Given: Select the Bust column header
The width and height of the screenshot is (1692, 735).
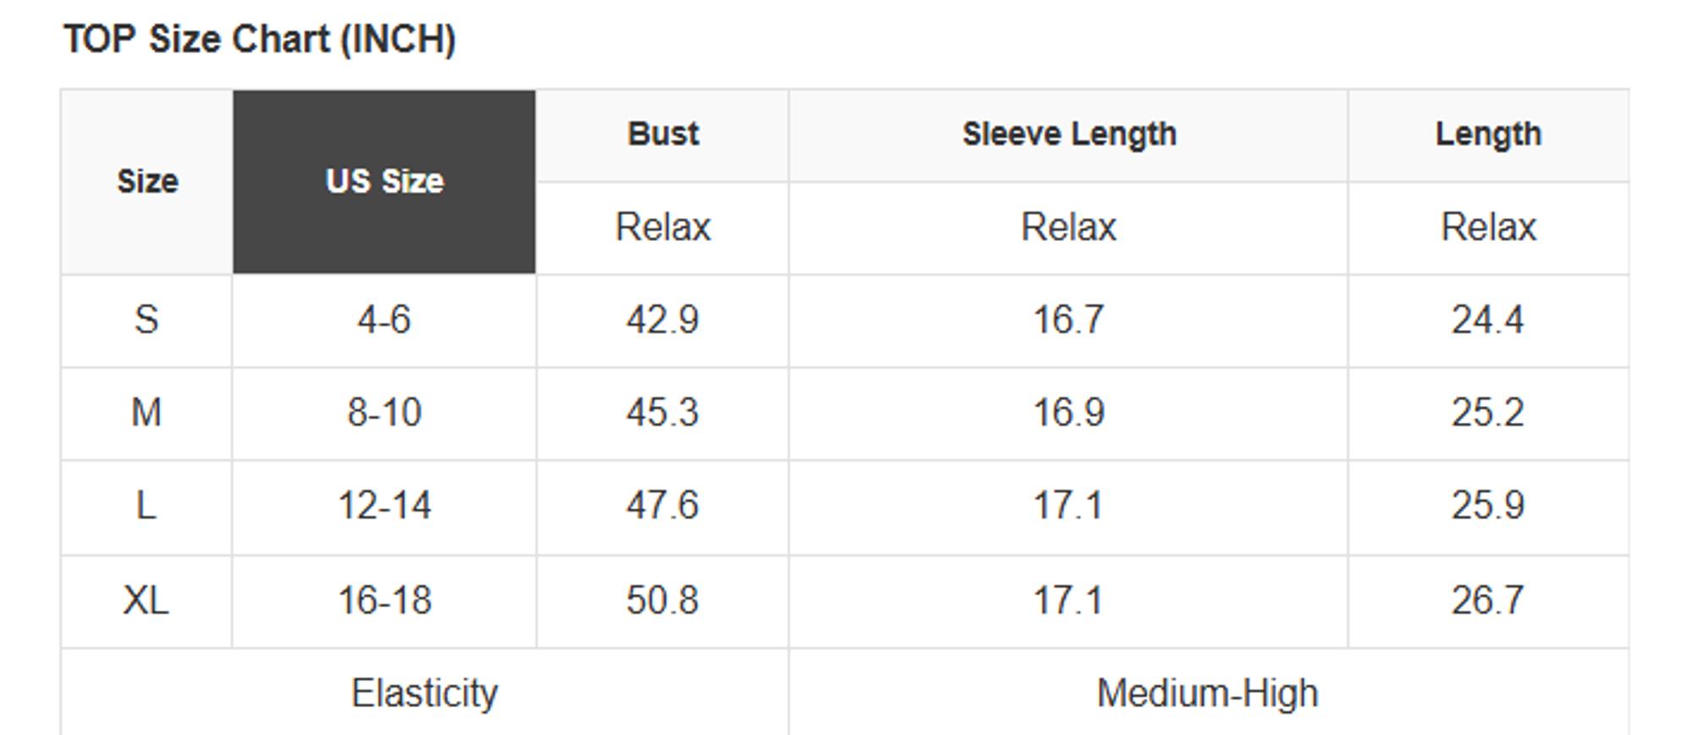Looking at the screenshot, I should [662, 135].
